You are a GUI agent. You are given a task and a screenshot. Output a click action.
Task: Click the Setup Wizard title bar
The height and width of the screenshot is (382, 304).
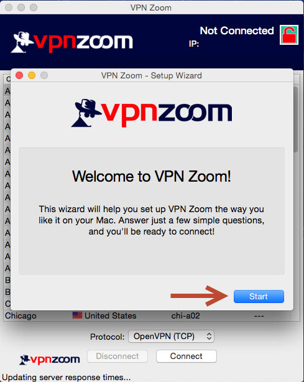[x=152, y=75]
